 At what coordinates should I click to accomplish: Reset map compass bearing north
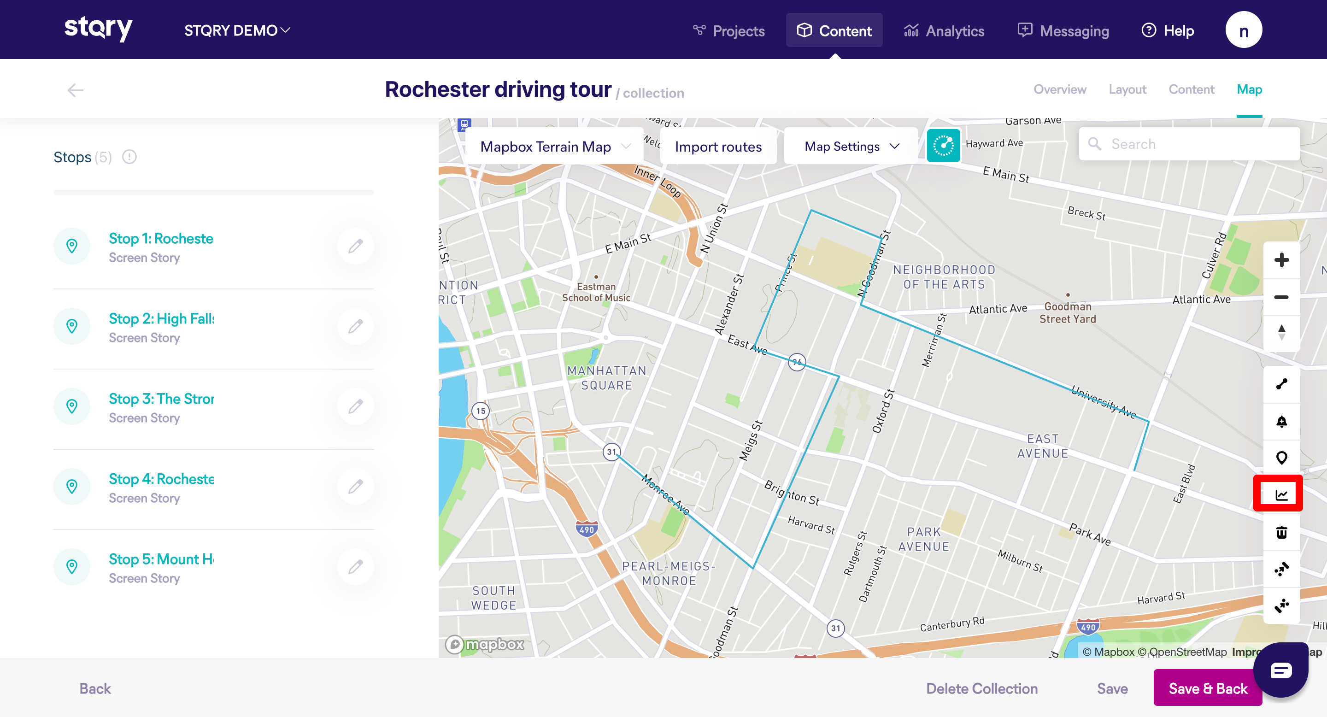click(1281, 333)
